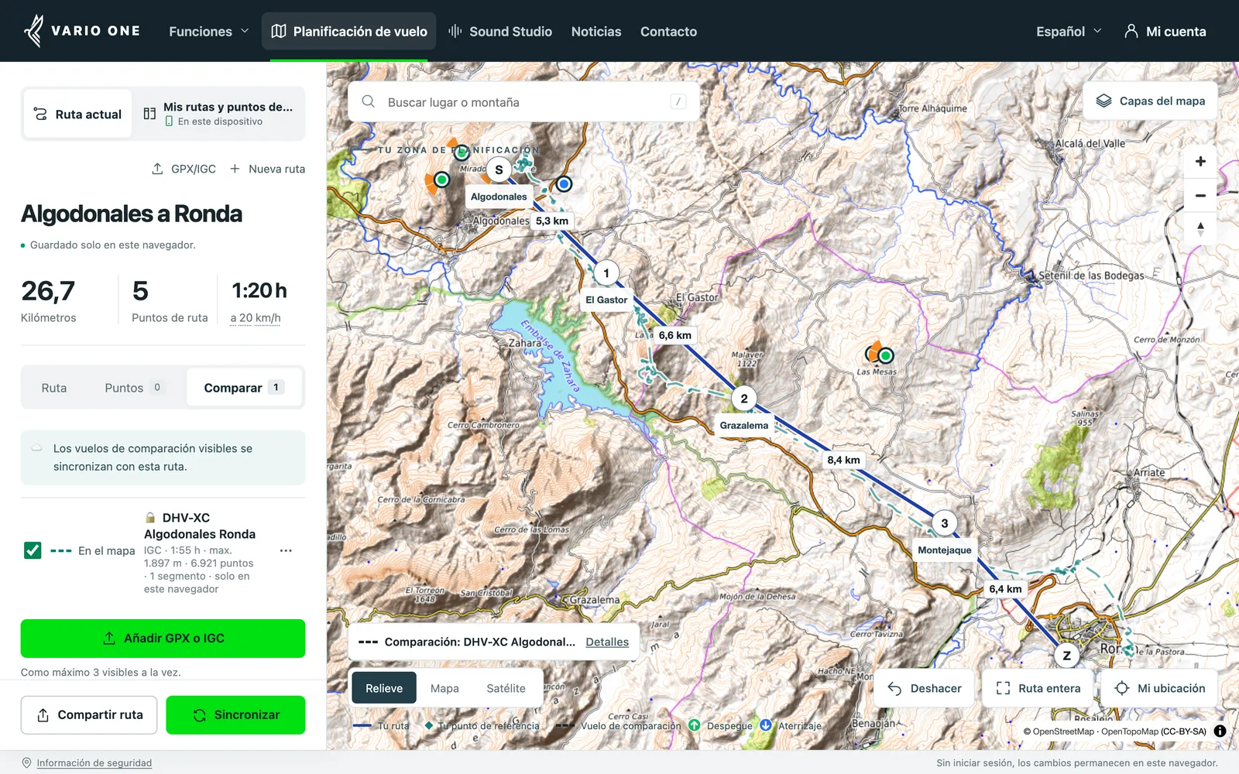Image resolution: width=1239 pixels, height=774 pixels.
Task: Open Capas del mapa layers panel
Action: coord(1150,101)
